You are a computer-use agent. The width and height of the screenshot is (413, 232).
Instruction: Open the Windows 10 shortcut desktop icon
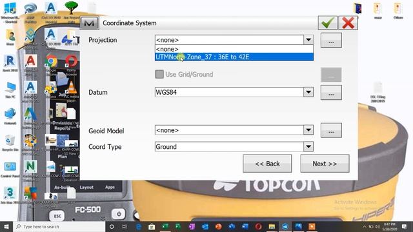10,12
